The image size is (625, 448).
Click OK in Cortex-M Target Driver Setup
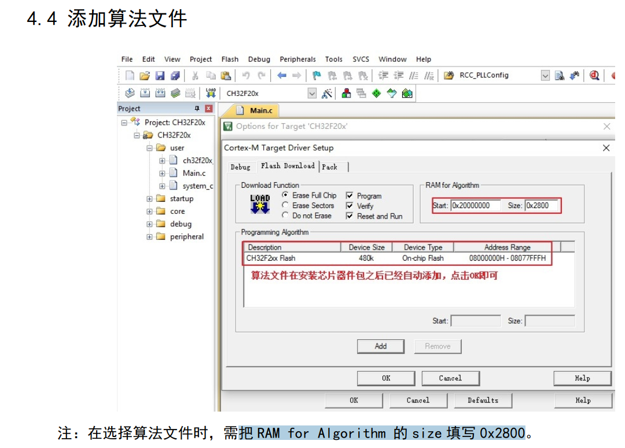pyautogui.click(x=386, y=378)
